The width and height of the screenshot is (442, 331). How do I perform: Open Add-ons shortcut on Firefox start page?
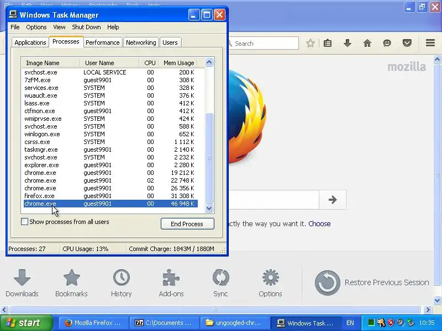[171, 283]
